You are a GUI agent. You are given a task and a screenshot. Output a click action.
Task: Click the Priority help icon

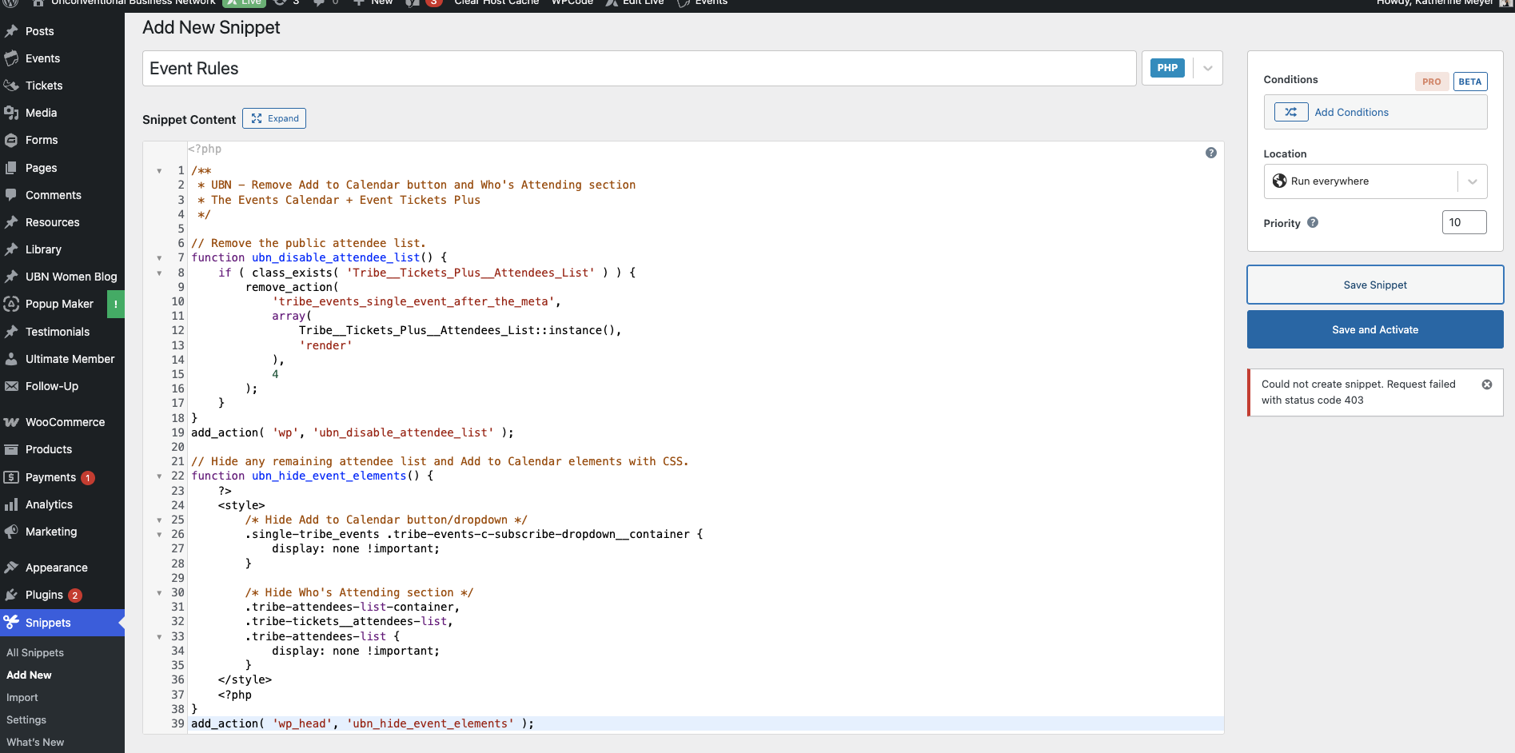pos(1312,222)
